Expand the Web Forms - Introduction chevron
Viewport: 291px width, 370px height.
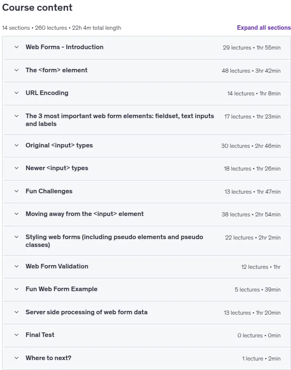coord(17,47)
